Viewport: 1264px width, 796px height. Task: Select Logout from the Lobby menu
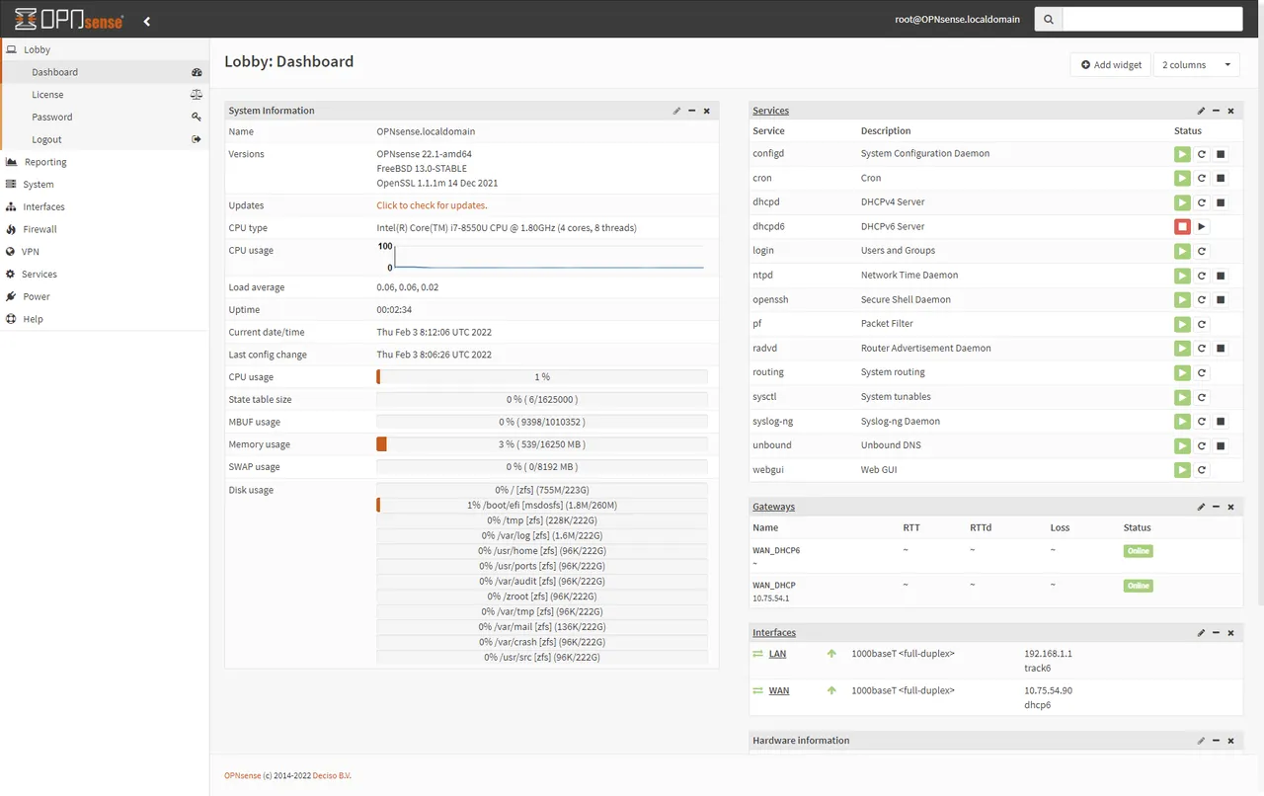tap(105, 139)
